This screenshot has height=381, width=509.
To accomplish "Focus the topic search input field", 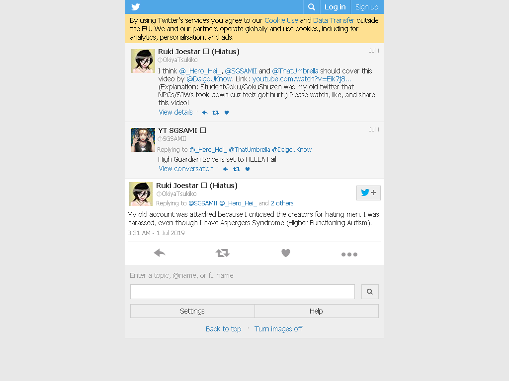I will 243,292.
